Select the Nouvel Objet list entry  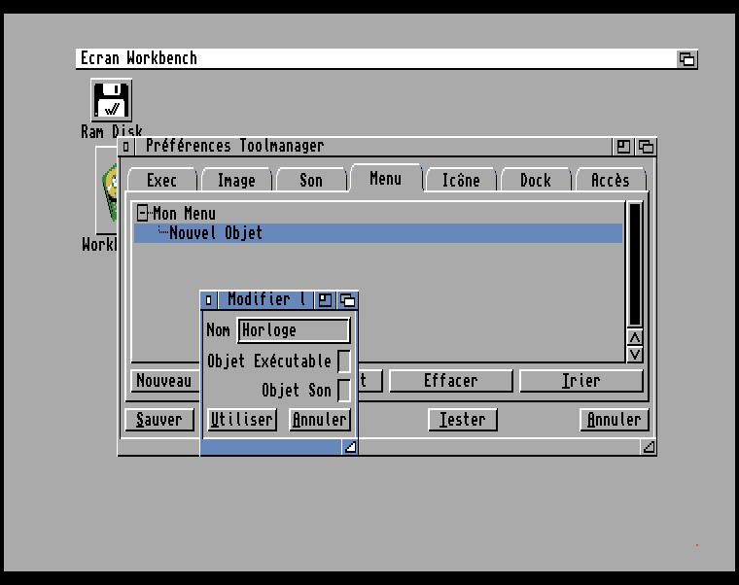point(216,233)
